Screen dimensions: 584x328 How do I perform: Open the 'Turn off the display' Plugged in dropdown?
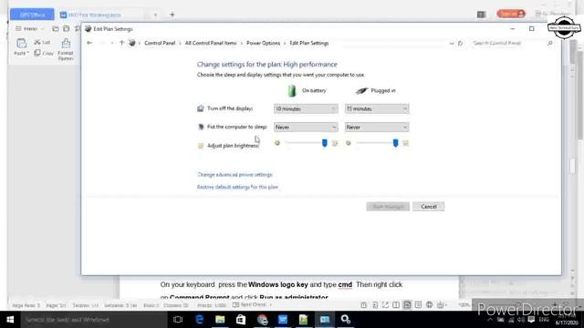377,108
